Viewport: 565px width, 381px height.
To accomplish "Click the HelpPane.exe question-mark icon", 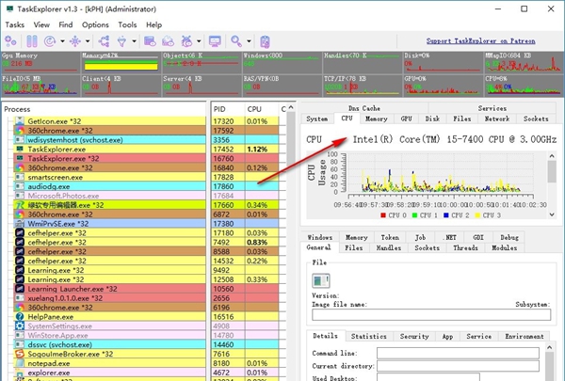I will (x=20, y=316).
